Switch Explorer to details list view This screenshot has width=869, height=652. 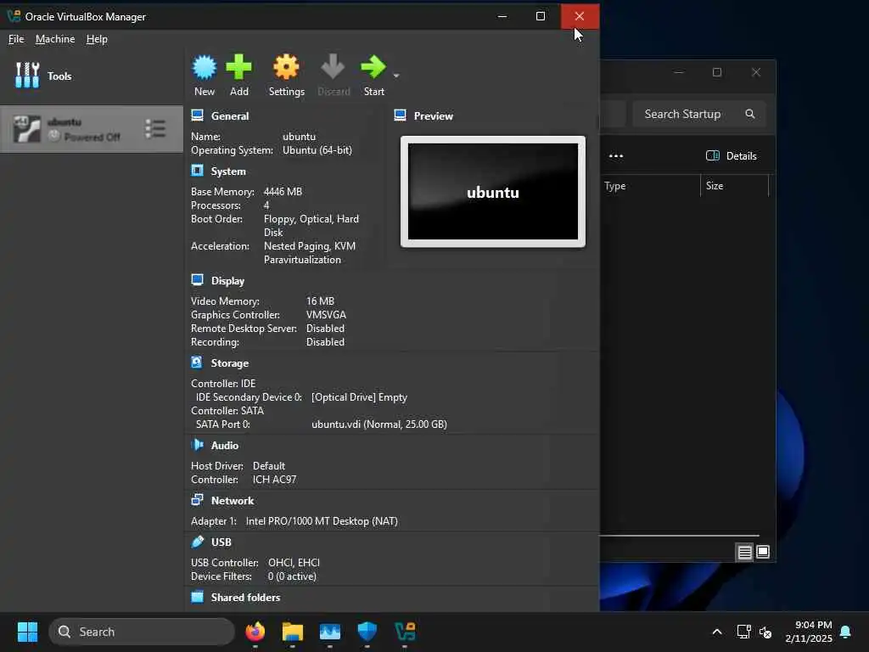(744, 552)
